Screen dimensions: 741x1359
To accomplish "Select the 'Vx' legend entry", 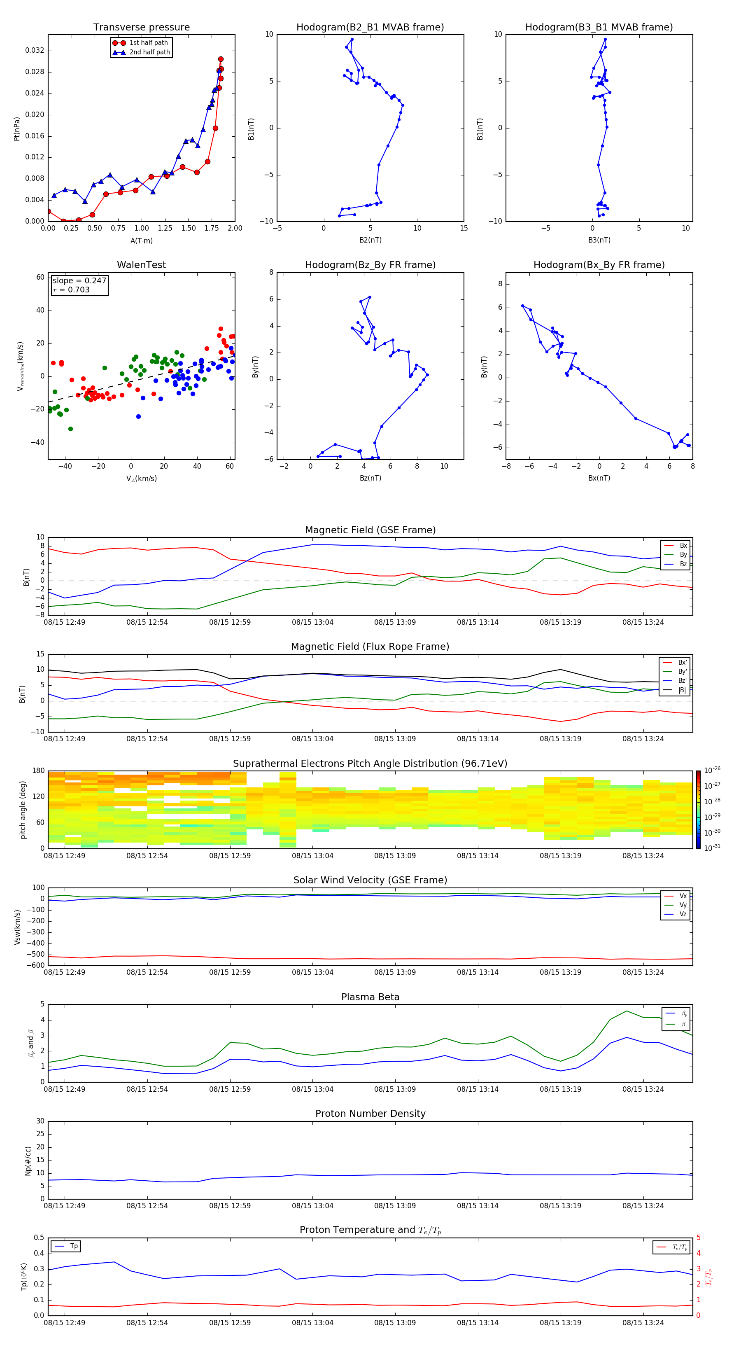I will click(x=676, y=896).
